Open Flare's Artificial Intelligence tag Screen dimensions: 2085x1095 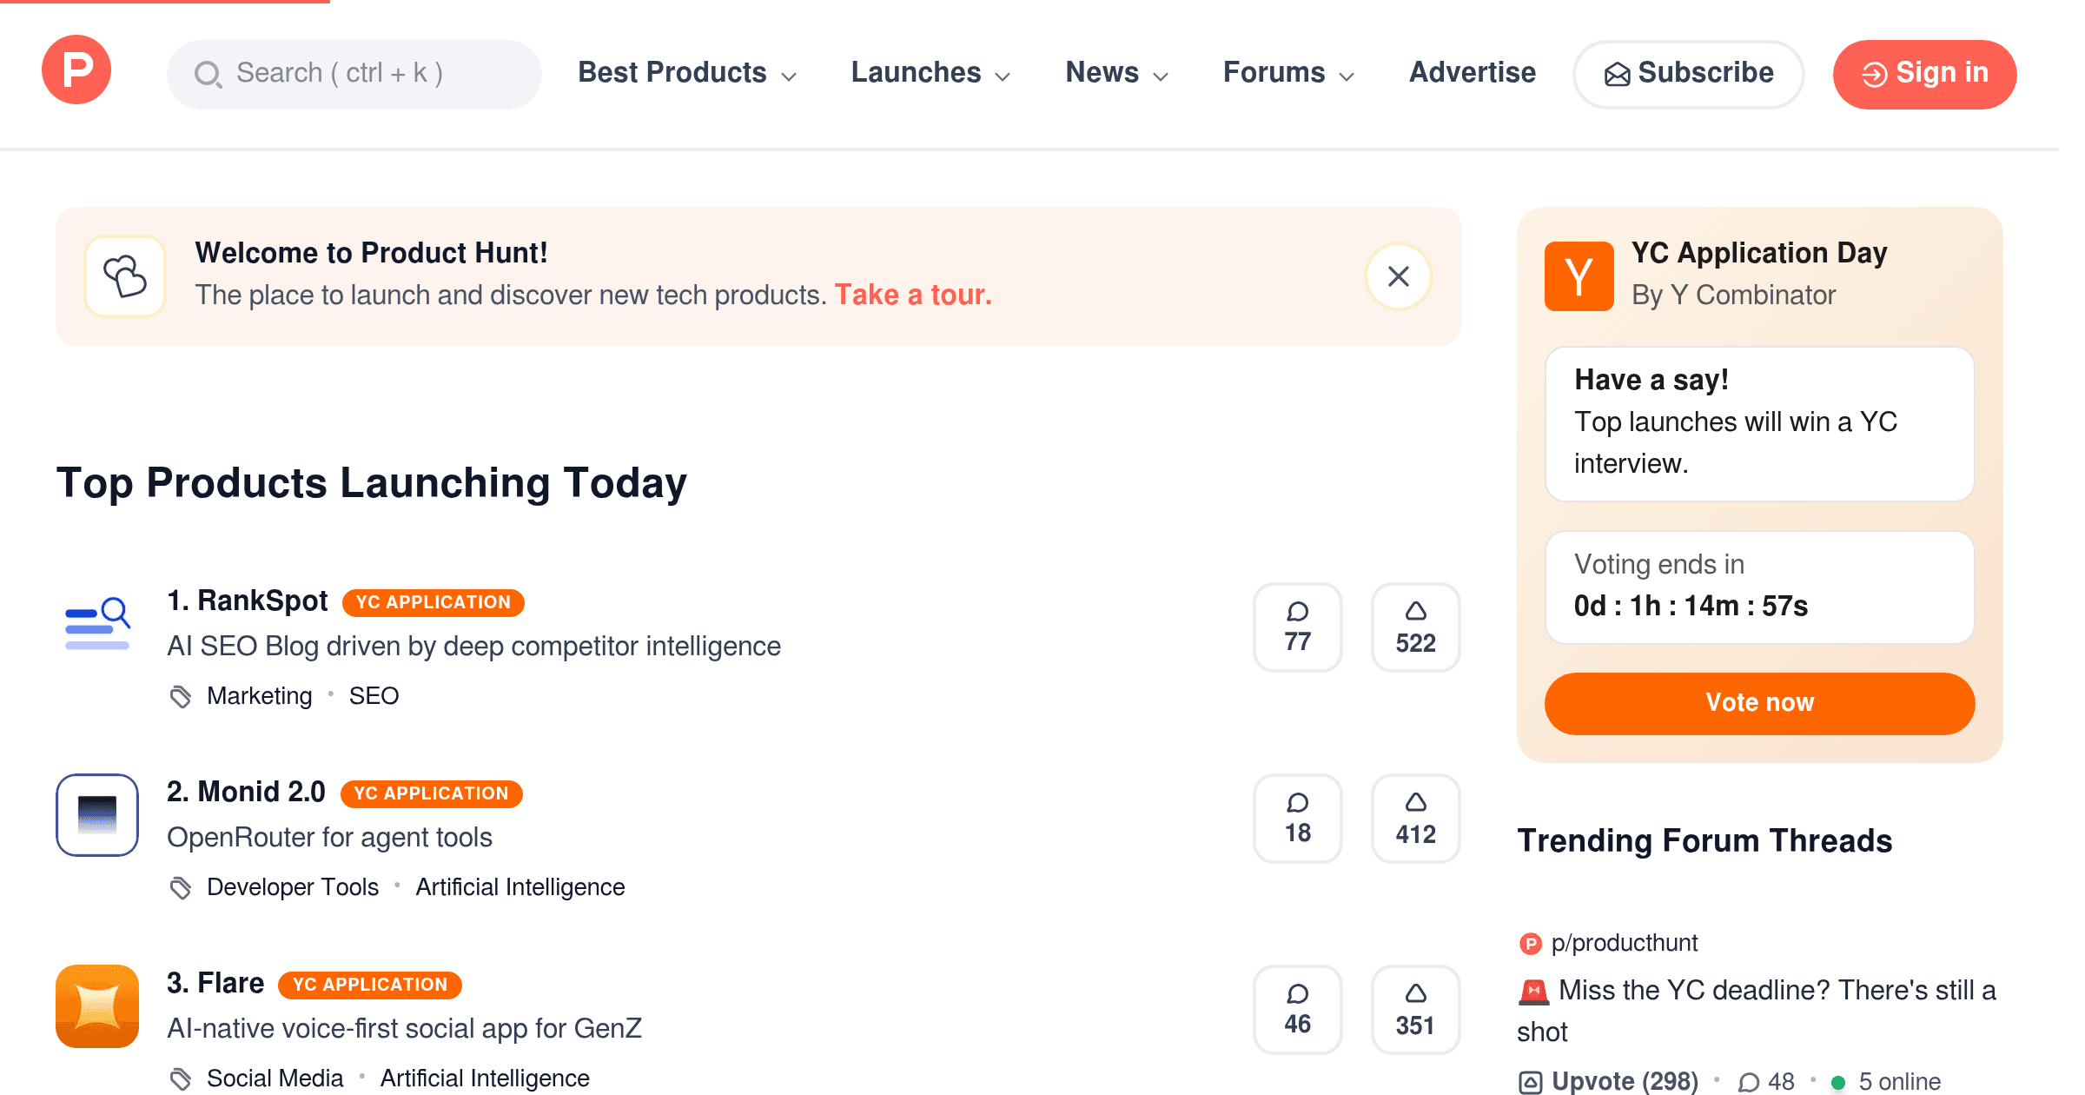coord(485,1078)
